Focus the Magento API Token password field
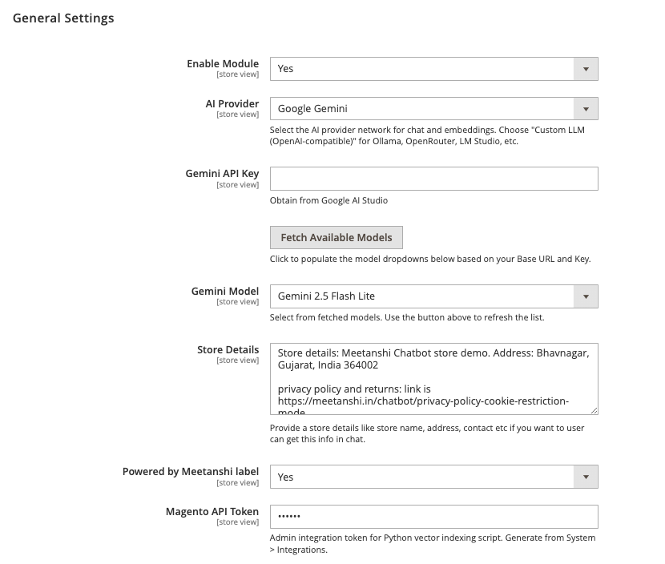Image resolution: width=665 pixels, height=564 pixels. coord(434,517)
